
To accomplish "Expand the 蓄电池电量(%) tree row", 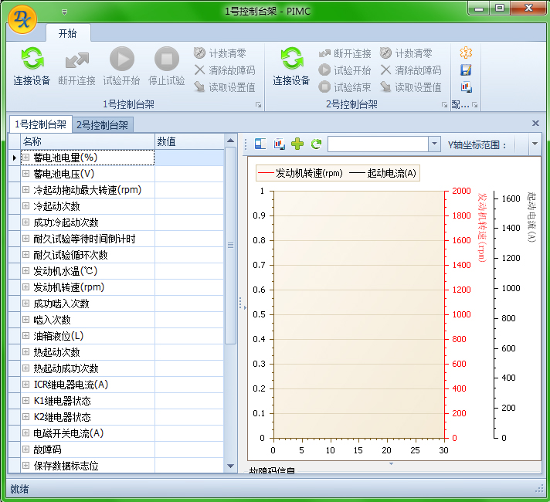I will pyautogui.click(x=25, y=158).
